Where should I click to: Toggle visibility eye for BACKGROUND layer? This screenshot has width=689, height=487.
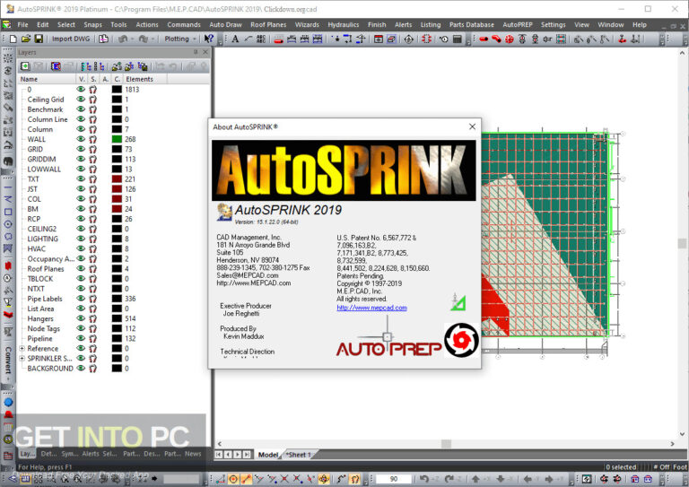coord(81,368)
